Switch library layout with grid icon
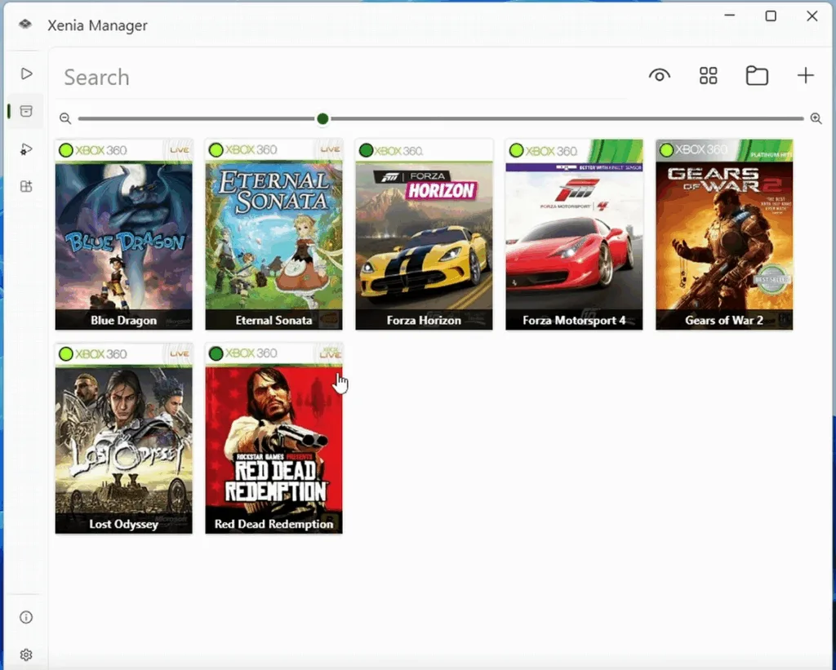The width and height of the screenshot is (836, 670). pyautogui.click(x=708, y=76)
